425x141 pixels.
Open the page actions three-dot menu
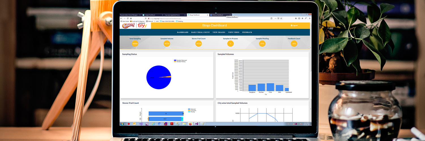[x=275, y=18]
